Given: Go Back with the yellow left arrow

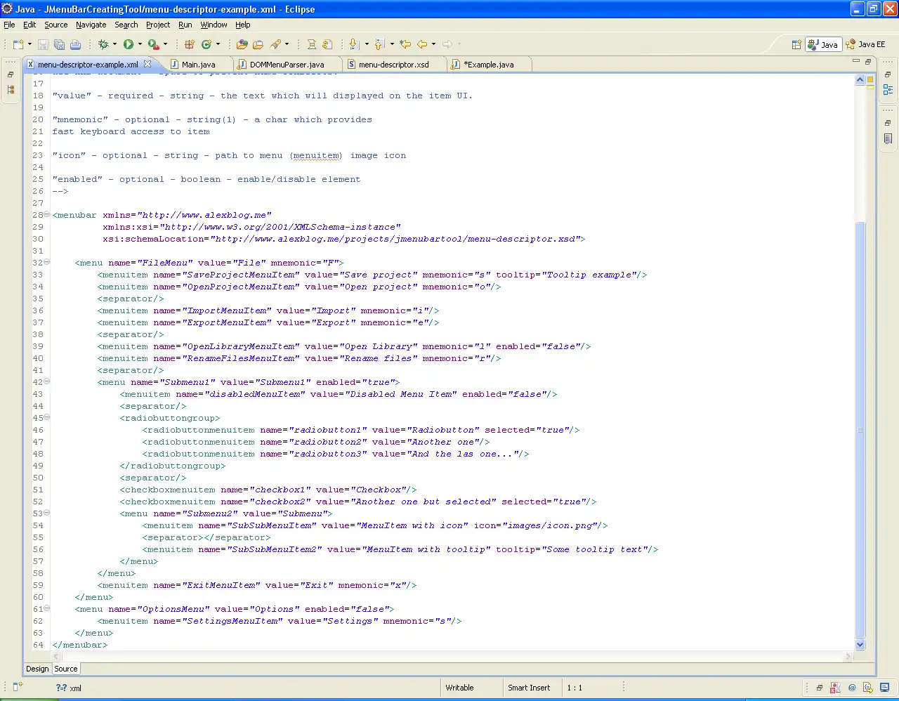Looking at the screenshot, I should coord(422,44).
